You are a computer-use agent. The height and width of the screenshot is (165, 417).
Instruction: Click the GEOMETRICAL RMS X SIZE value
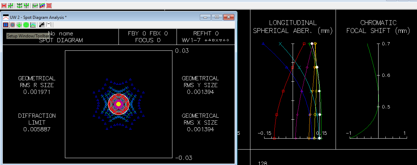[x=200, y=129]
